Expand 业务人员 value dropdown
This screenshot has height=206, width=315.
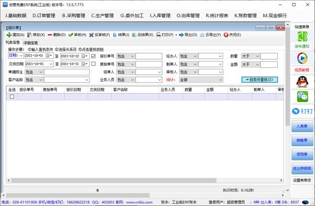click(160, 80)
